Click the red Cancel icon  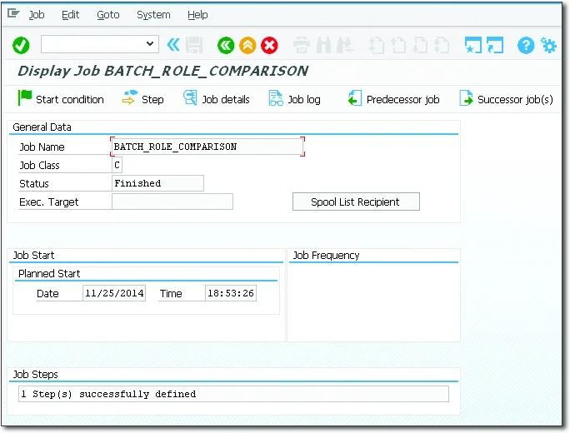coord(269,46)
